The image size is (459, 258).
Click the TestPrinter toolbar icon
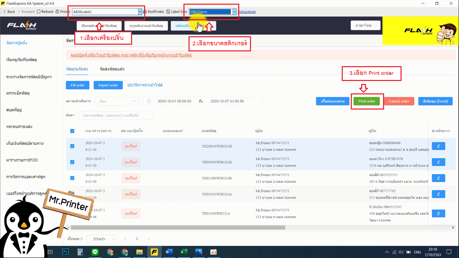145,11
